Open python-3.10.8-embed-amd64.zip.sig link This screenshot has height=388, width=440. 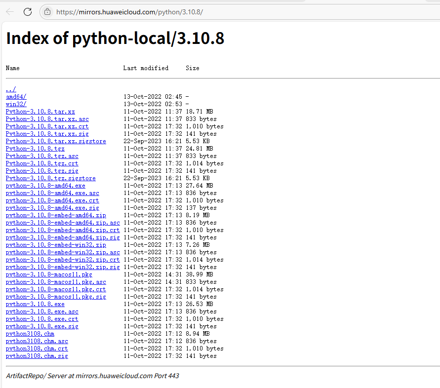63,237
